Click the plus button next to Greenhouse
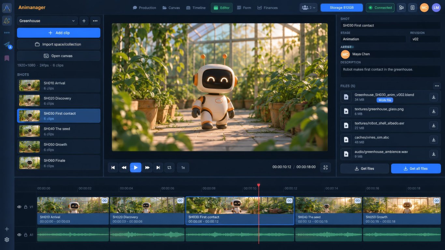The width and height of the screenshot is (445, 250). pyautogui.click(x=84, y=21)
